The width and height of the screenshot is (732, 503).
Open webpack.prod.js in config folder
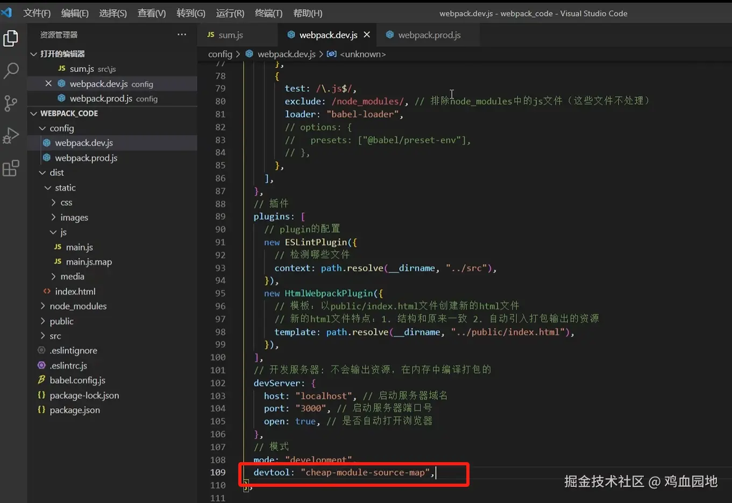pos(113,158)
